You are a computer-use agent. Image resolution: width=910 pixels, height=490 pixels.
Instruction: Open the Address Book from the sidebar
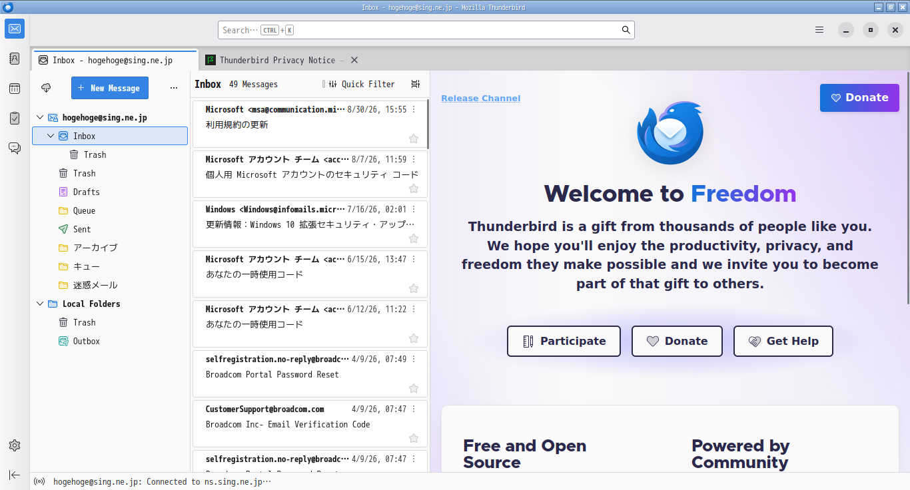15,59
